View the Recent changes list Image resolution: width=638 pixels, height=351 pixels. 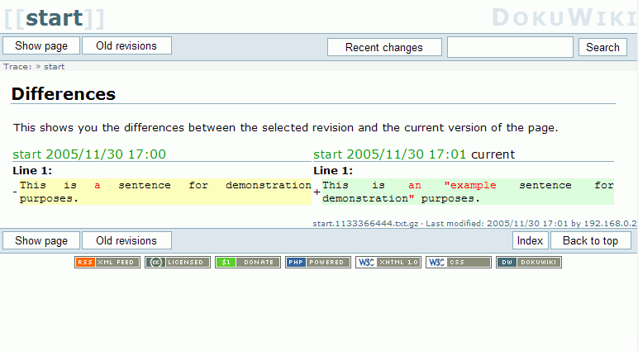click(x=384, y=48)
